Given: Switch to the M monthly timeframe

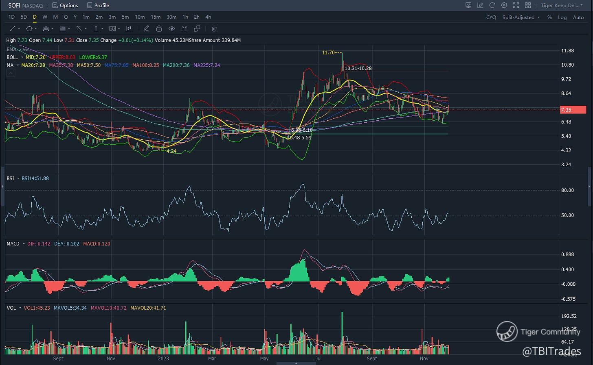Looking at the screenshot, I should pos(55,17).
